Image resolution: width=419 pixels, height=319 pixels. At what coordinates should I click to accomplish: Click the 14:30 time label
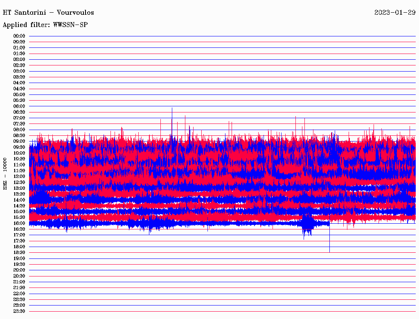pyautogui.click(x=19, y=206)
